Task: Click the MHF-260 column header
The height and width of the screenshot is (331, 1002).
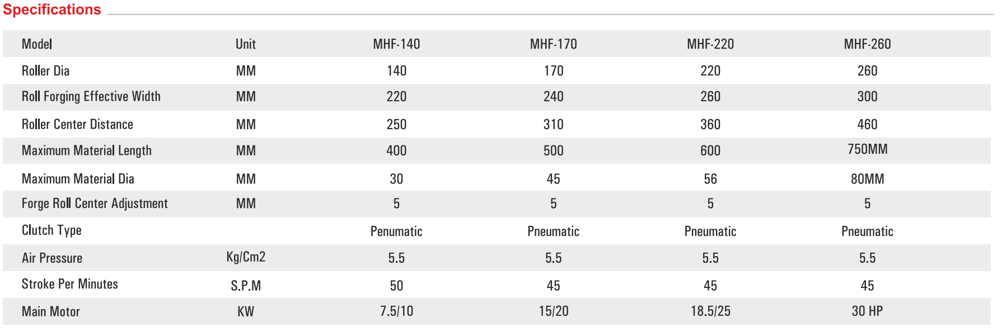Action: (867, 44)
